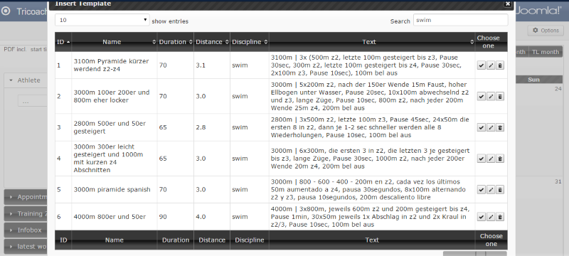Click distance value 3.1 in row 1
The image size is (569, 256).
(201, 65)
